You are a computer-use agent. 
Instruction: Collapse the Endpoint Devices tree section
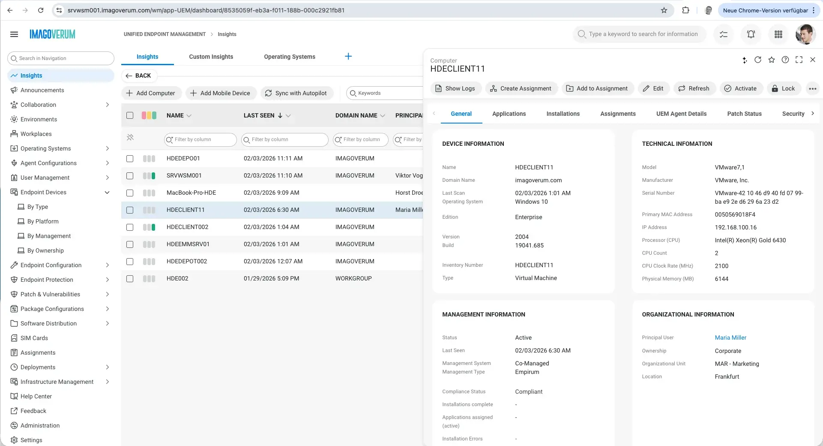click(x=107, y=193)
